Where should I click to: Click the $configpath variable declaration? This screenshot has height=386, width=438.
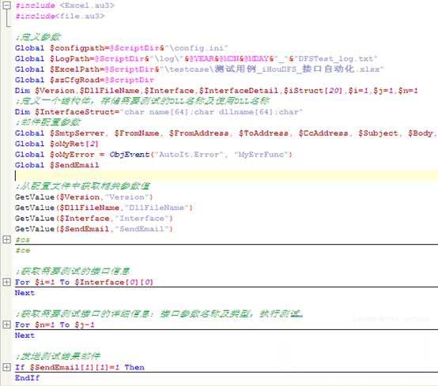[122, 48]
